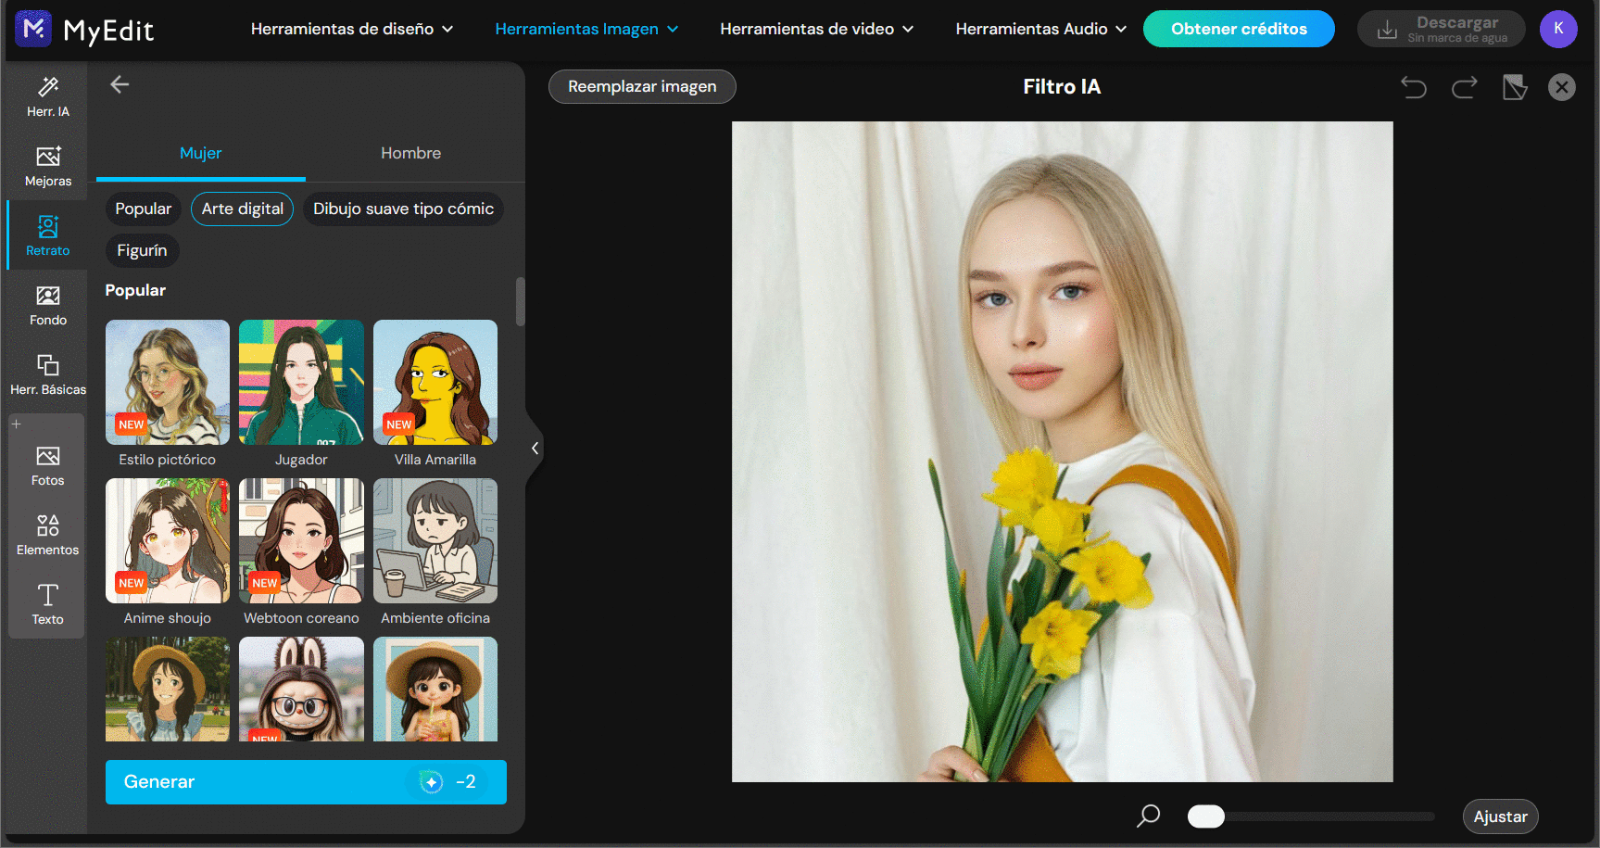Click the Generar button
This screenshot has height=848, width=1600.
pyautogui.click(x=306, y=782)
